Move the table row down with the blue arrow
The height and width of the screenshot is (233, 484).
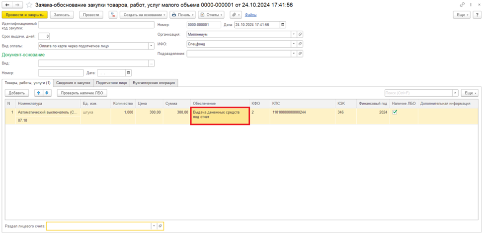coord(47,93)
